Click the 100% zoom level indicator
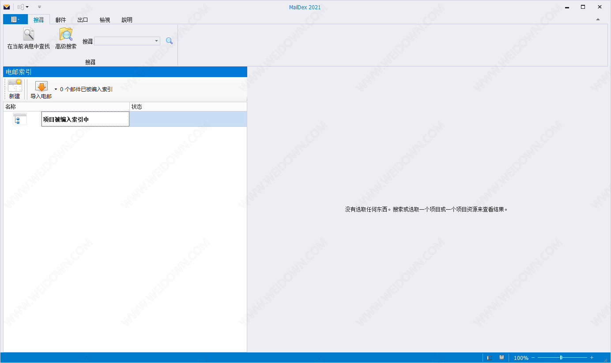 [x=521, y=358]
